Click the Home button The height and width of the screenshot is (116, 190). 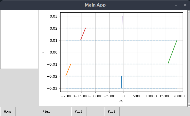coord(8,111)
